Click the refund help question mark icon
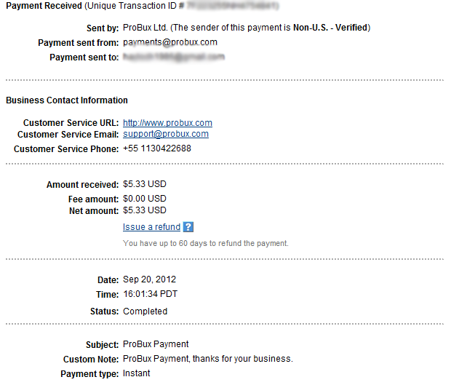459x385 pixels. [x=188, y=227]
